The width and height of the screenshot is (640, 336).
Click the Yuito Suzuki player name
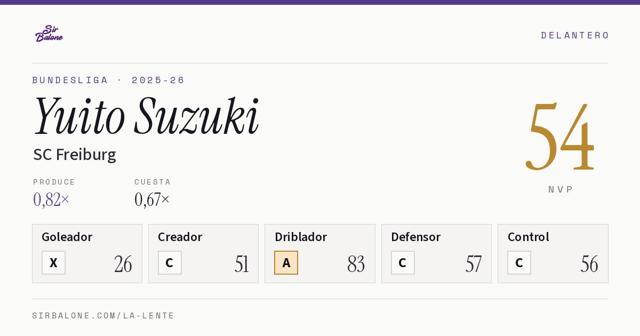(x=146, y=116)
